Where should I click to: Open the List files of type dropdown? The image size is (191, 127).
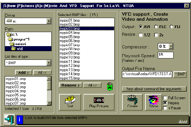point(49,63)
